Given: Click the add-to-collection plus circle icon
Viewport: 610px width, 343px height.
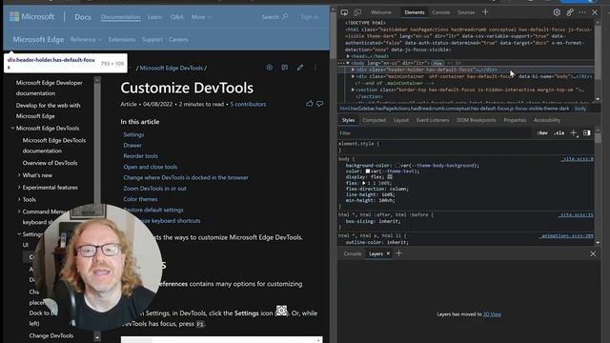Looking at the screenshot, I should [x=269, y=68].
